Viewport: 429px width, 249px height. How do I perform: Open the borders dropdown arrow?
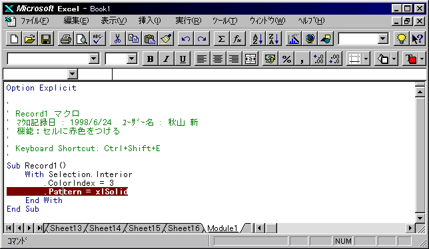coord(366,59)
